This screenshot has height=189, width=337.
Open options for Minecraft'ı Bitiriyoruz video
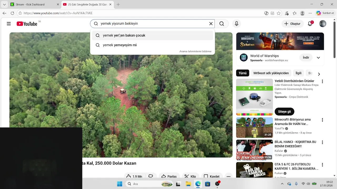(x=322, y=120)
